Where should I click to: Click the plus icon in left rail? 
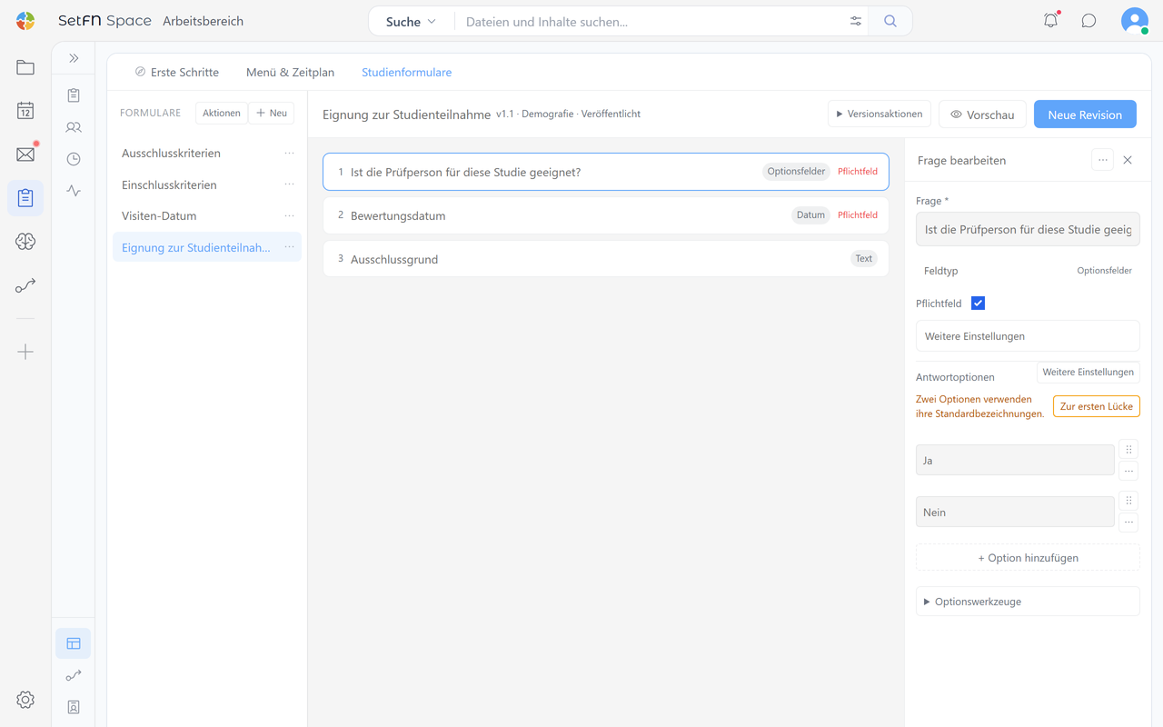tap(25, 352)
